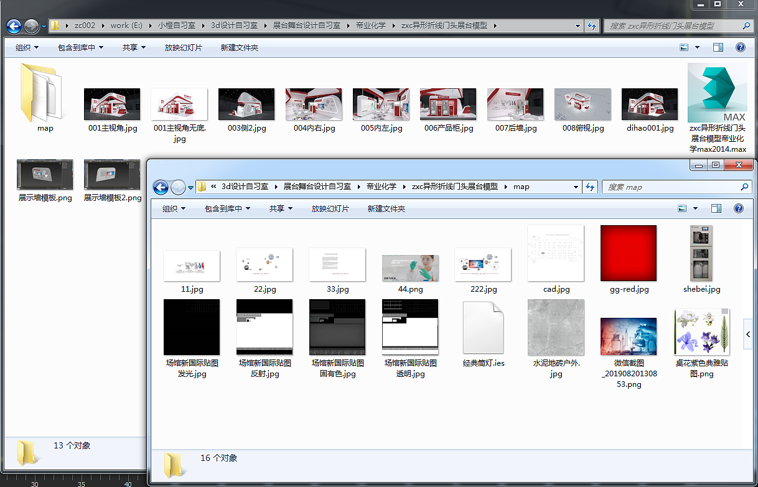Select 004内右.jpg thumbnail

coord(314,104)
